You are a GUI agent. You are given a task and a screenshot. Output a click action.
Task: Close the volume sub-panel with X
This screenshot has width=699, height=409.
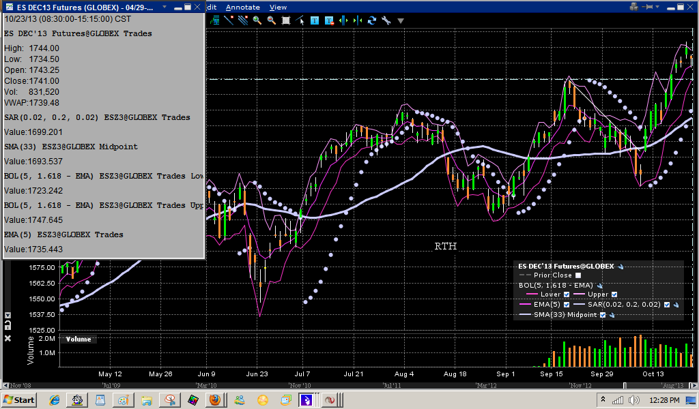pyautogui.click(x=8, y=339)
